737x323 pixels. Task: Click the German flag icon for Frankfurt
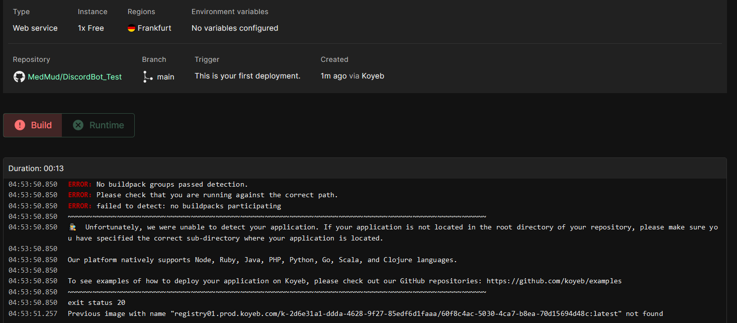point(131,28)
